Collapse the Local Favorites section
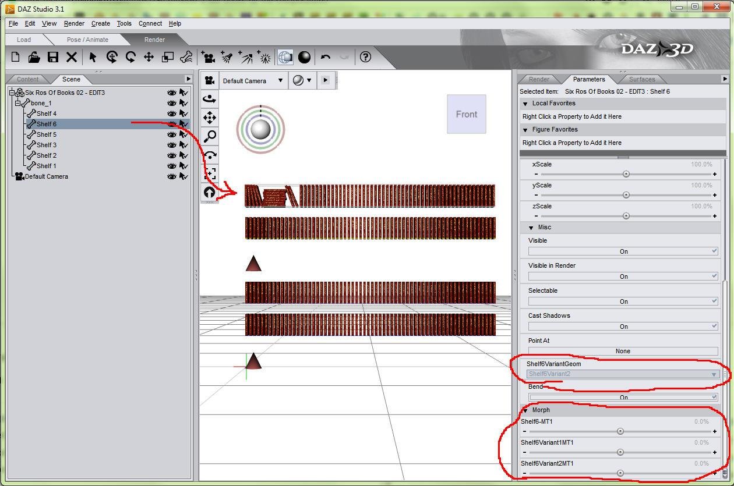This screenshot has width=734, height=486. click(525, 104)
